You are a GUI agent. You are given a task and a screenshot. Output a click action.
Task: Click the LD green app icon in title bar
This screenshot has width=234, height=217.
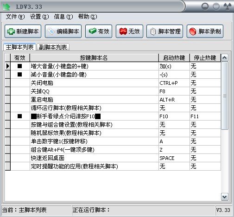pyautogui.click(x=6, y=6)
